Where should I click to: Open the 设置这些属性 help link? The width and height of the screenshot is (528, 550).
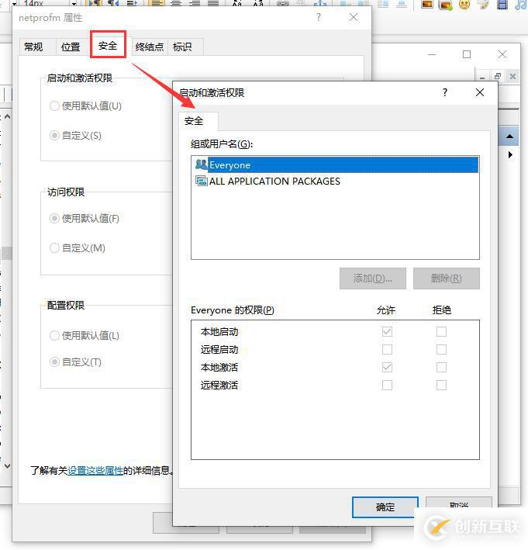(95, 471)
